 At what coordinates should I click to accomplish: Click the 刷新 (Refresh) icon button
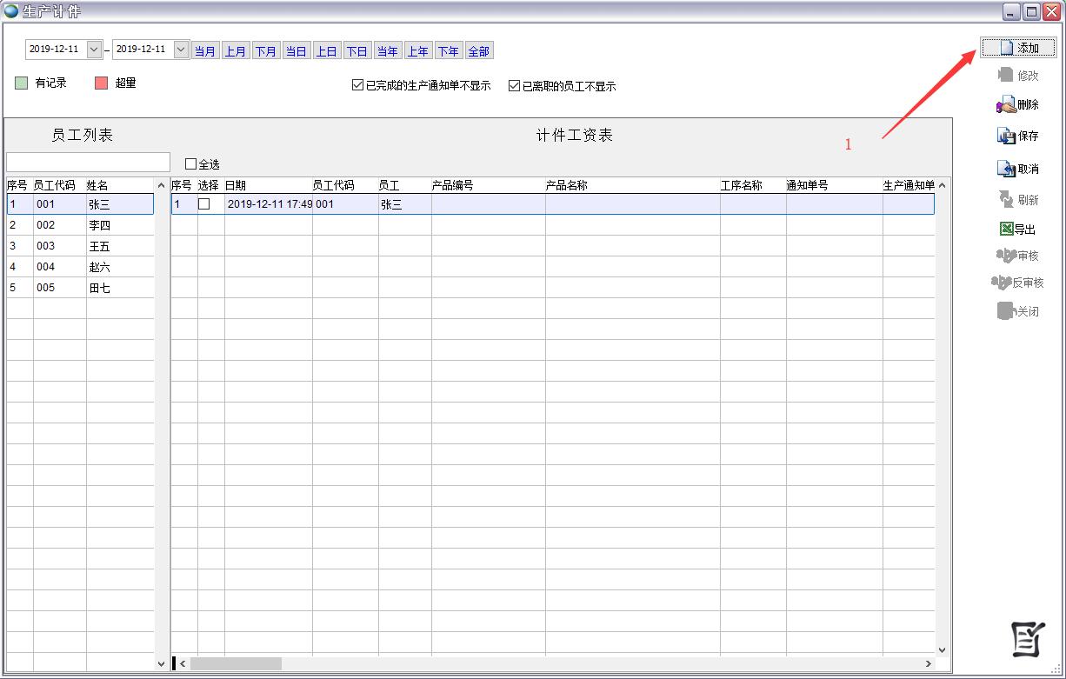click(1006, 199)
